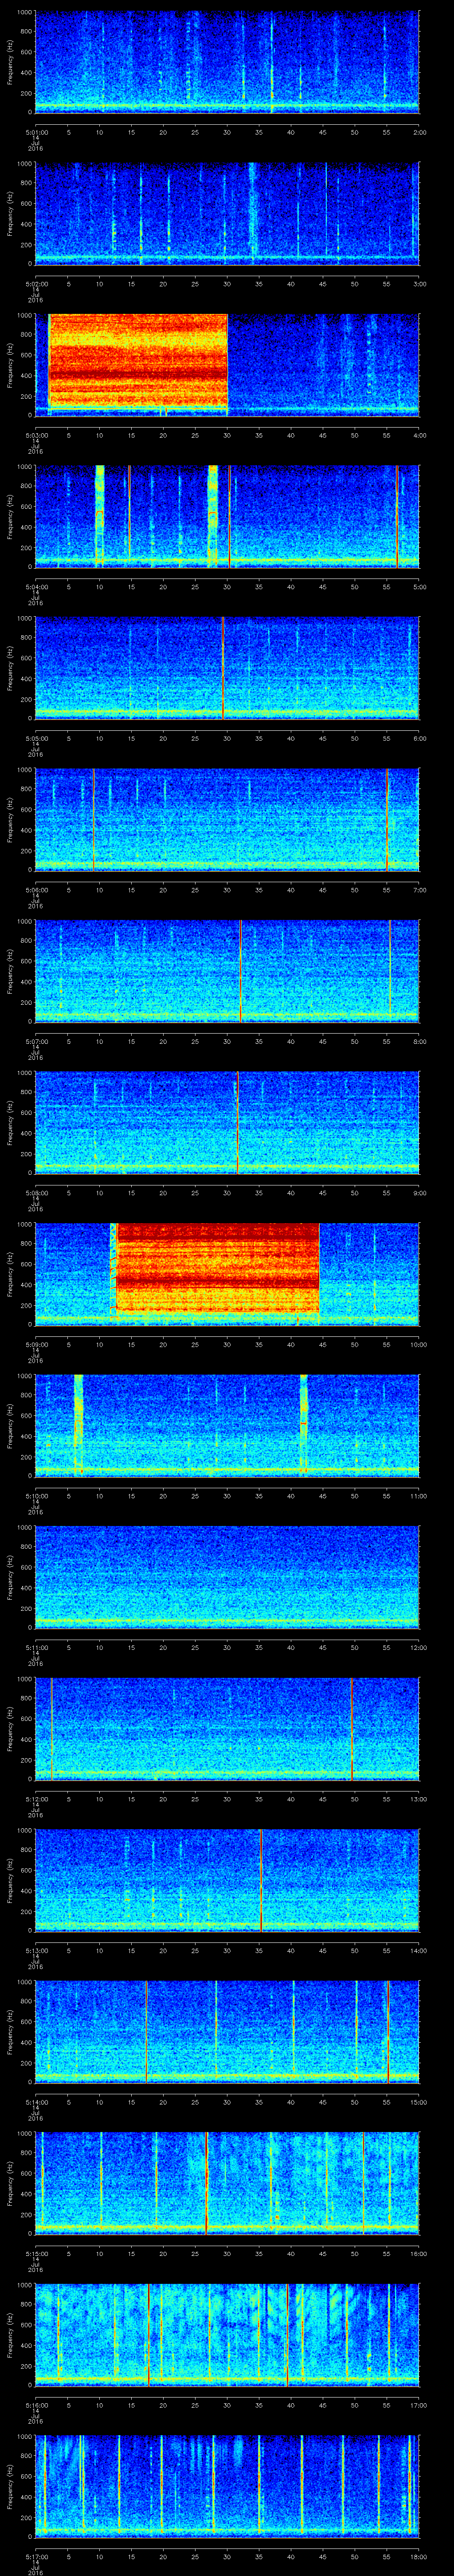
Task: Click the 5:06:00 start time label
Action: [36, 890]
